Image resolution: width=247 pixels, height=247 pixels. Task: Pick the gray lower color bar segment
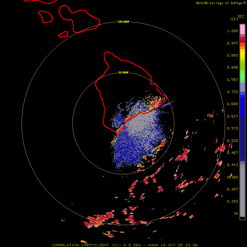[x=242, y=191]
